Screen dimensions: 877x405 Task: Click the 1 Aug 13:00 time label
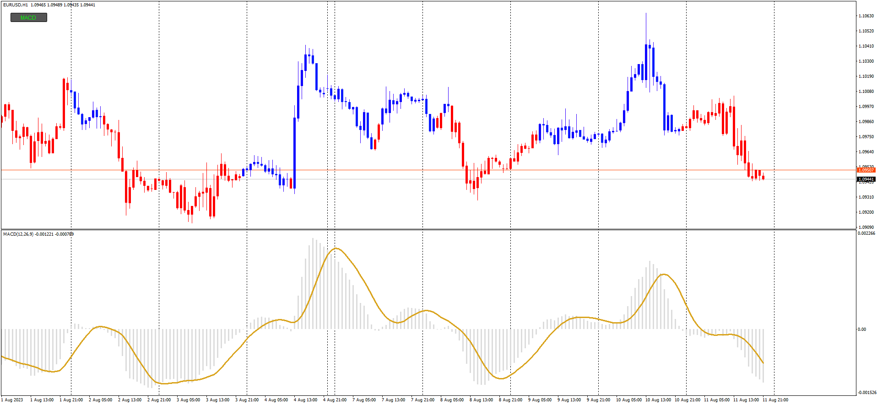coord(42,400)
